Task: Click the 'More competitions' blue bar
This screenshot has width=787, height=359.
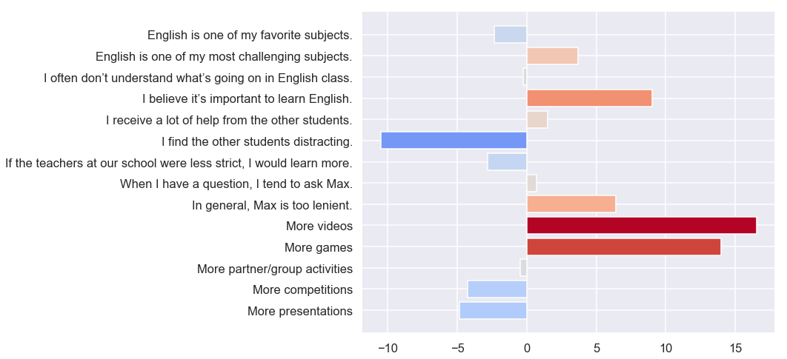Action: point(497,290)
